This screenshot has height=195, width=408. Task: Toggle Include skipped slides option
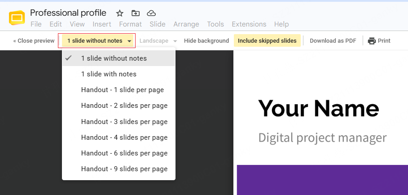267,40
